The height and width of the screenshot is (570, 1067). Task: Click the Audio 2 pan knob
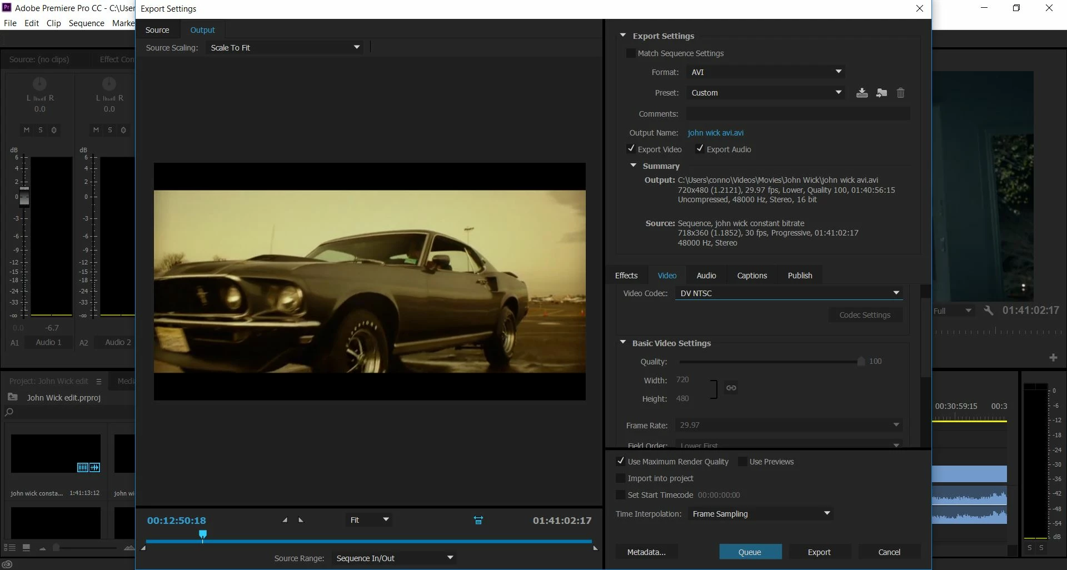109,84
